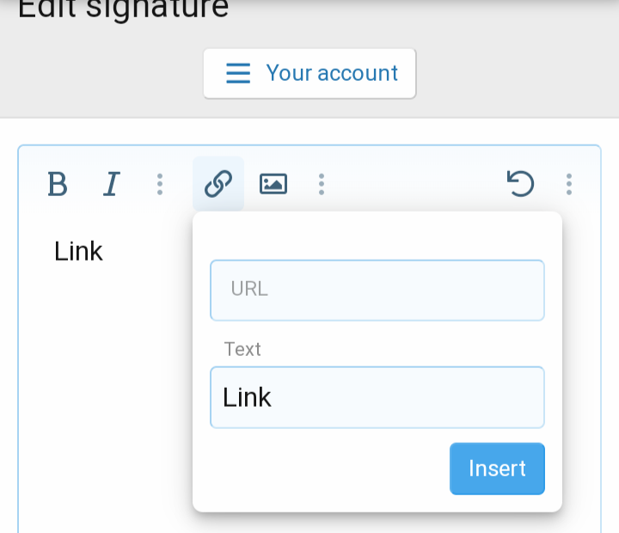
Task: Open the Your account menu
Action: tap(332, 73)
